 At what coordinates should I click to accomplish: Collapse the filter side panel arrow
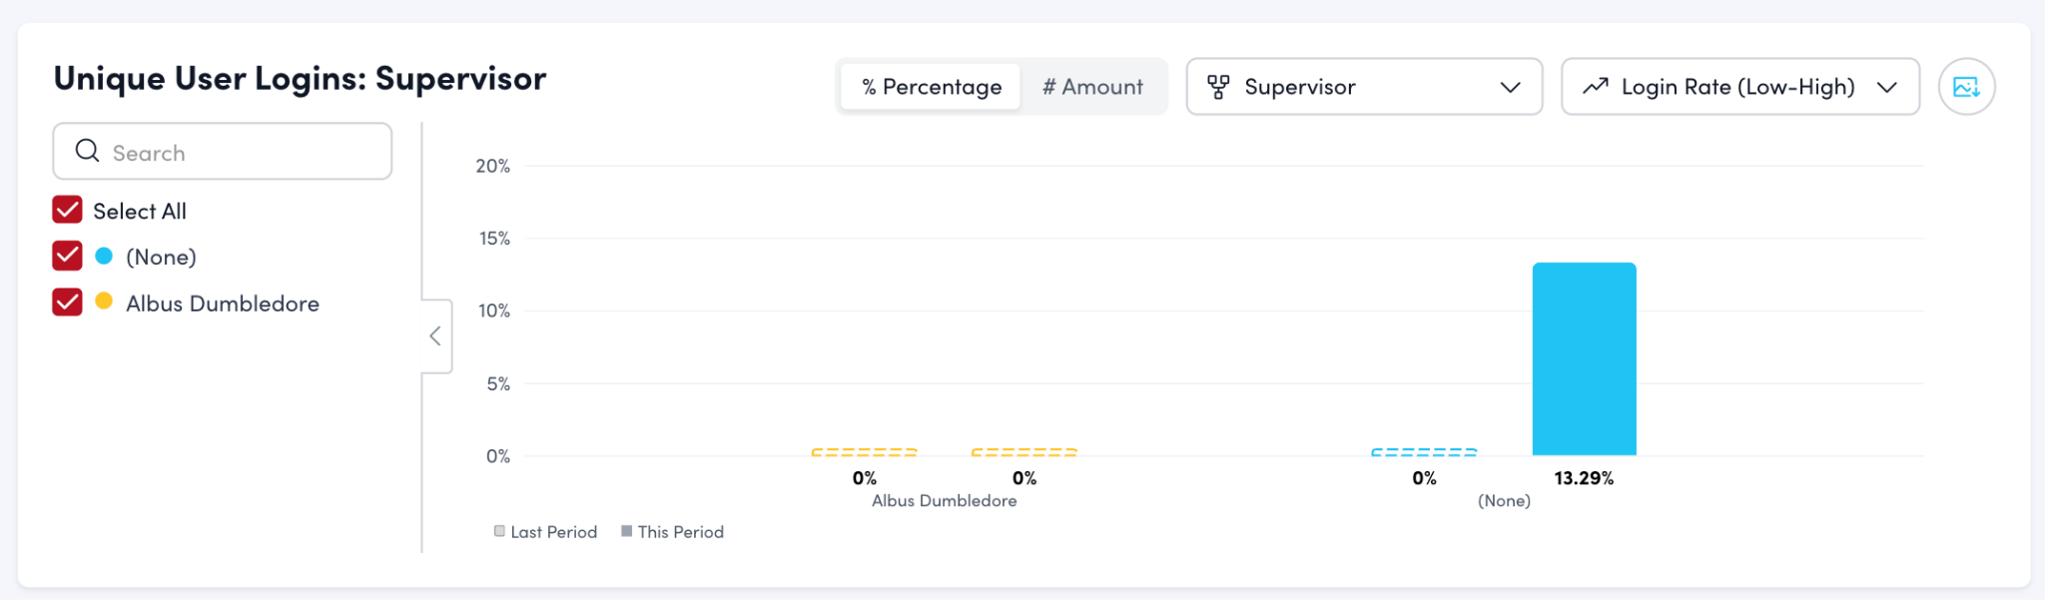[435, 335]
